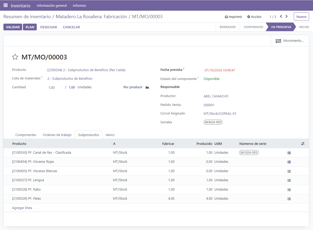Open the apps grid menu icon
This screenshot has height=230, width=313.
coord(5,5)
